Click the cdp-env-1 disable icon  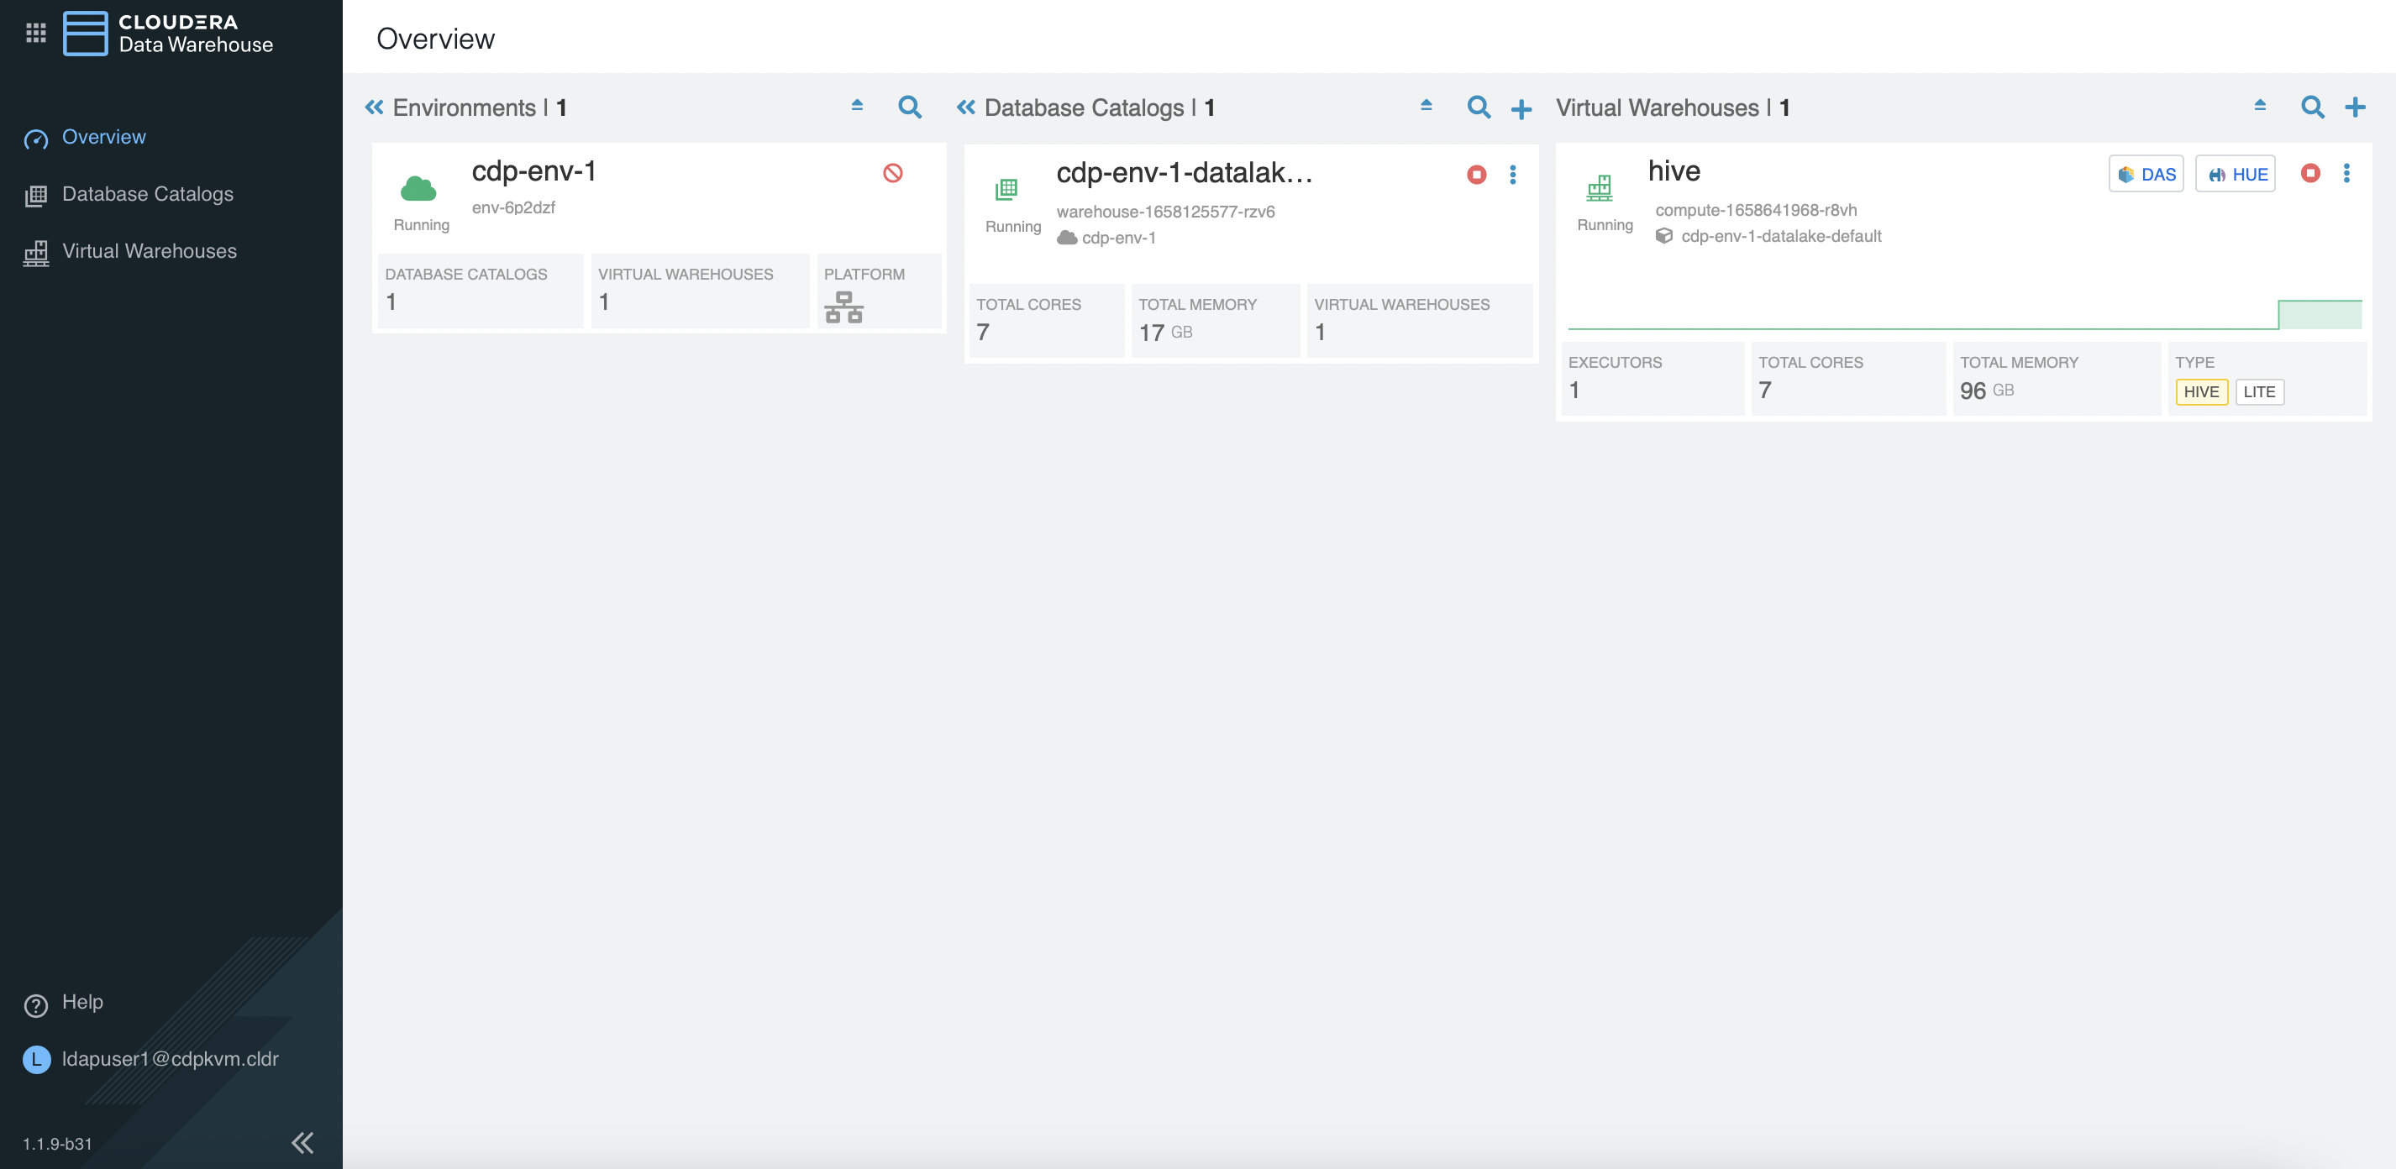coord(892,173)
